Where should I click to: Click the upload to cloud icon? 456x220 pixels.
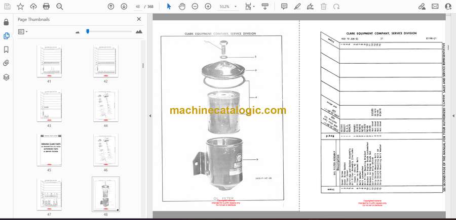pos(33,7)
